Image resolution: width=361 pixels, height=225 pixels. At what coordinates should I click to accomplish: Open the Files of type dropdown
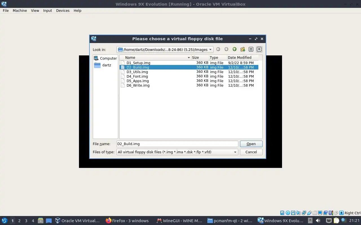click(x=177, y=152)
